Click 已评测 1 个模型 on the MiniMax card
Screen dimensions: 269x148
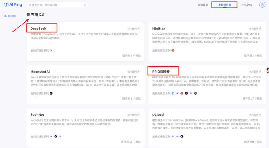click(253, 56)
